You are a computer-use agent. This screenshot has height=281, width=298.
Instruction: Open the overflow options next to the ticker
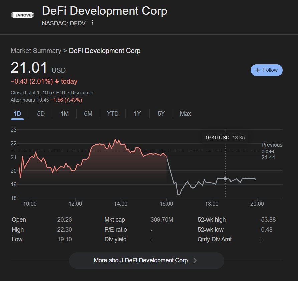[x=92, y=23]
